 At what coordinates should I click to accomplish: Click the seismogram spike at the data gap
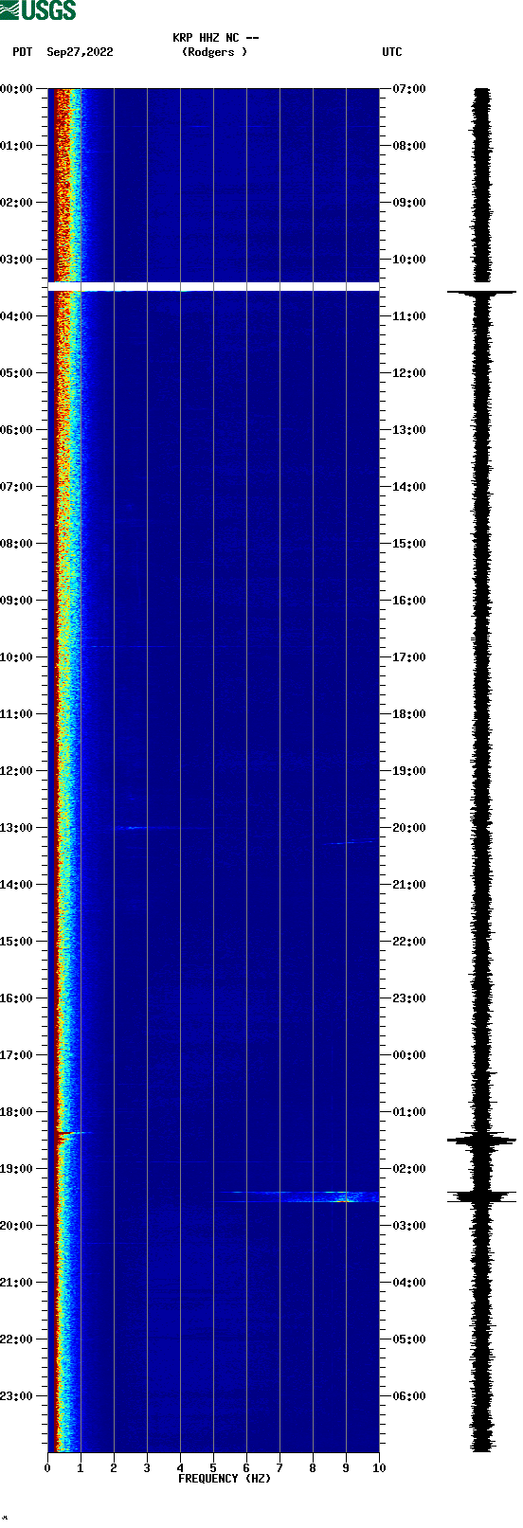[482, 293]
